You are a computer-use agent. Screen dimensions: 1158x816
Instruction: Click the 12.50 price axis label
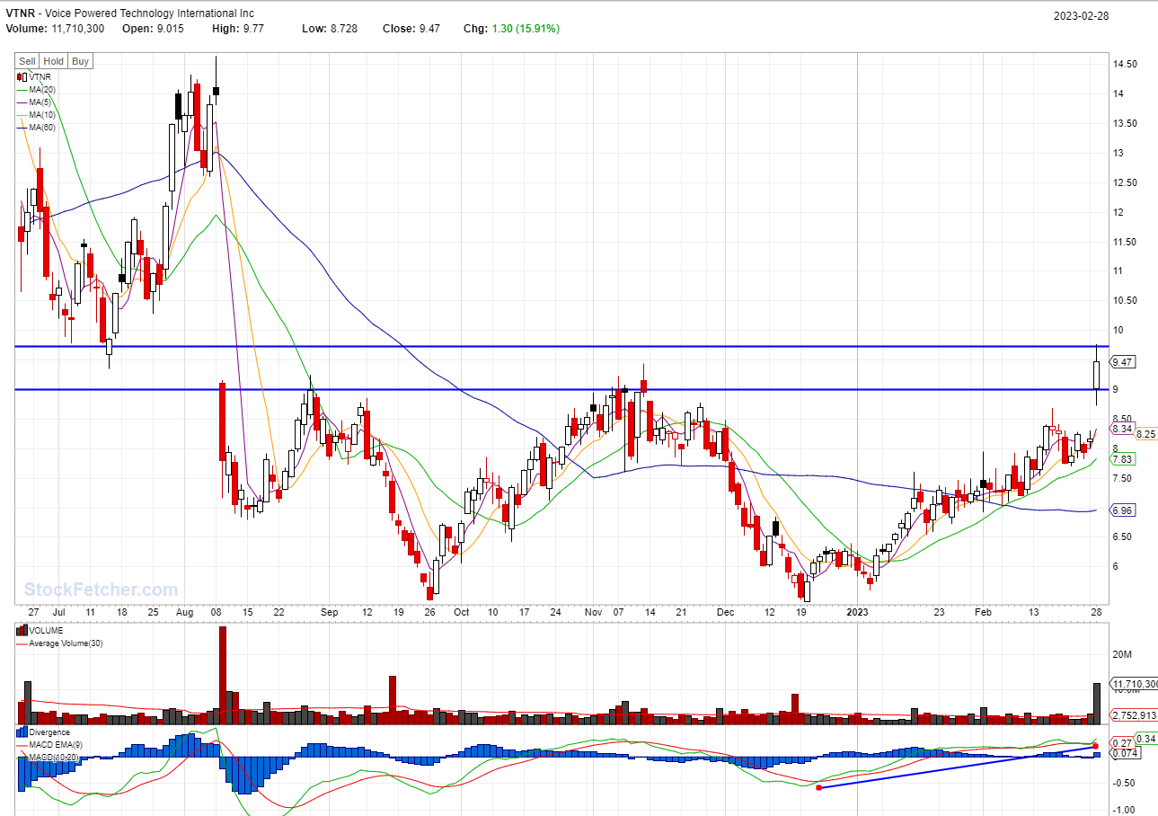point(1126,183)
